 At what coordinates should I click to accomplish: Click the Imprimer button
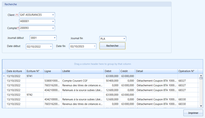pos(193,113)
